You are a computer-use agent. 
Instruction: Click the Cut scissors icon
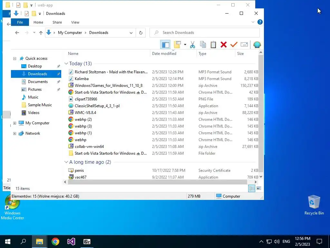[x=192, y=45]
